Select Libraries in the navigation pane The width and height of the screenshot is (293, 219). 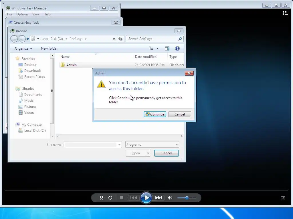[27, 89]
